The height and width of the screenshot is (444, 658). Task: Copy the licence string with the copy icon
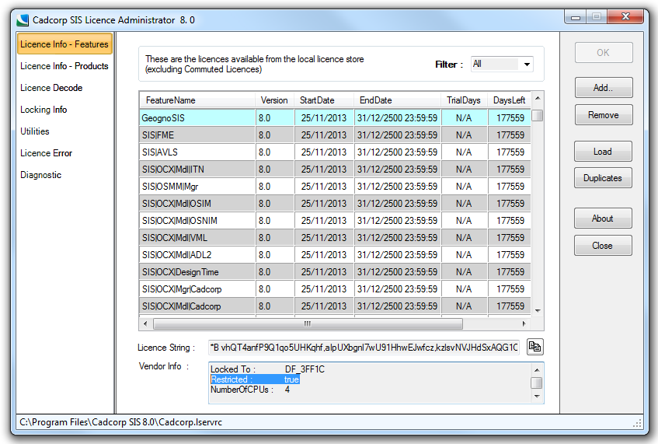[x=535, y=347]
